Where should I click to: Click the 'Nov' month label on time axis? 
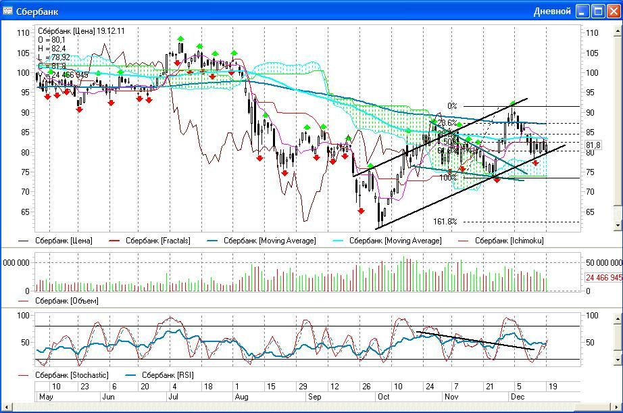coord(451,397)
